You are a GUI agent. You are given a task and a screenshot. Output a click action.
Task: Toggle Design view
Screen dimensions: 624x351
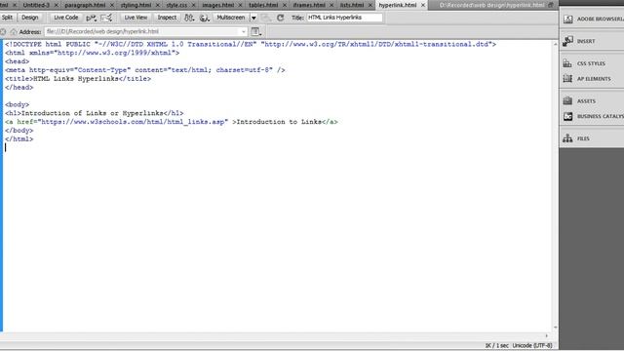pyautogui.click(x=30, y=18)
